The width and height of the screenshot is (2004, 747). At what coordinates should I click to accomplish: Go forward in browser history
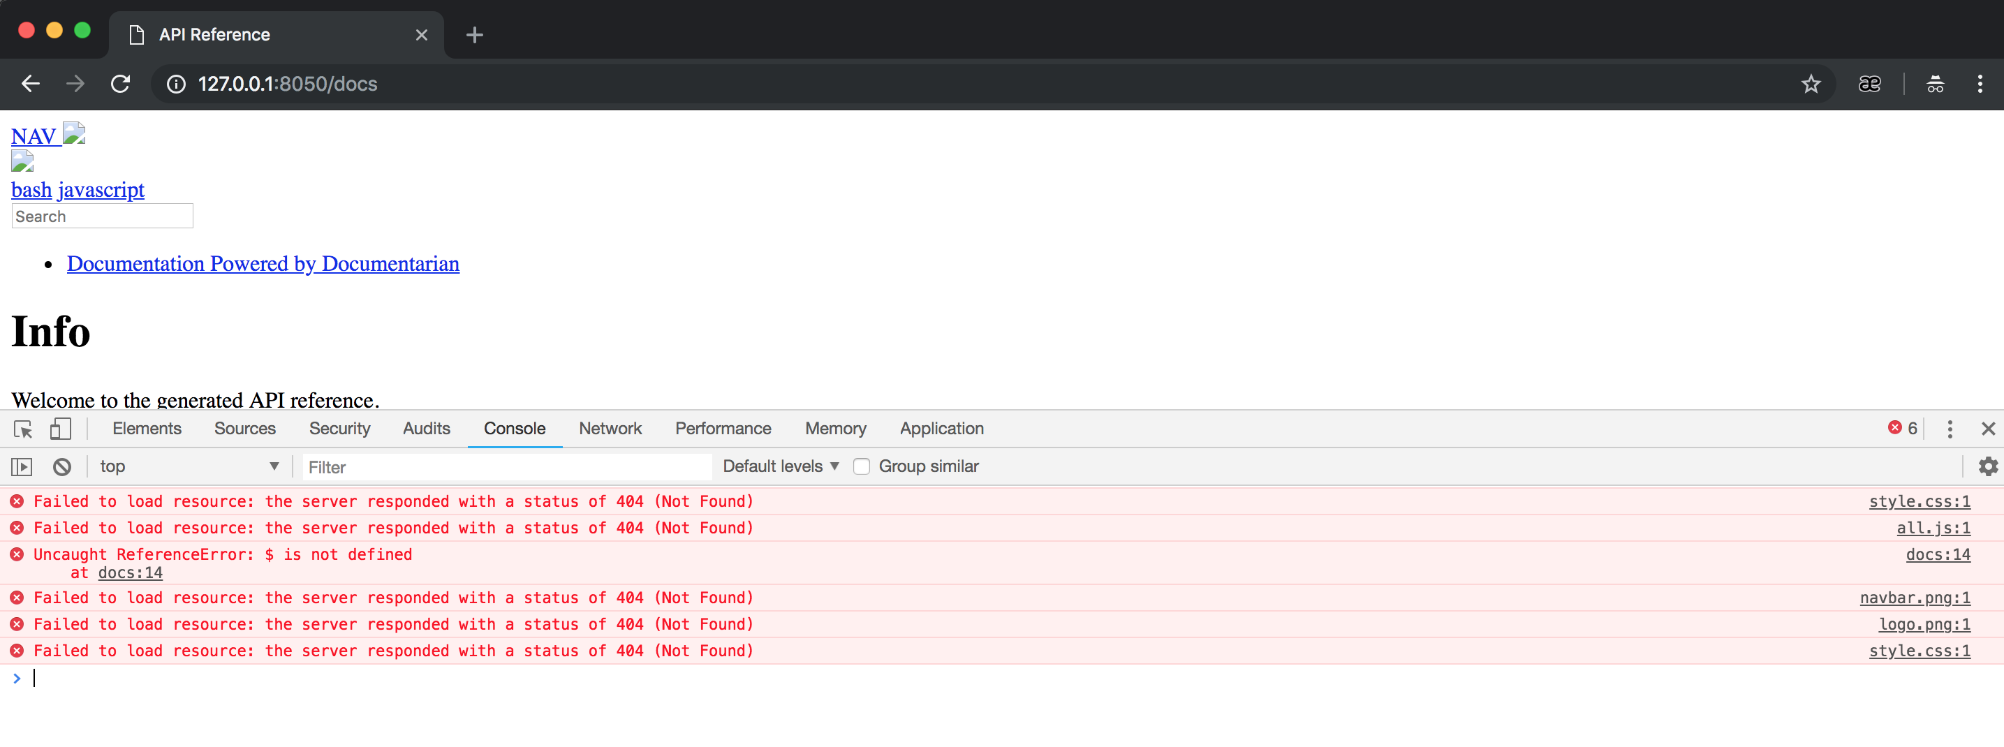pyautogui.click(x=75, y=83)
